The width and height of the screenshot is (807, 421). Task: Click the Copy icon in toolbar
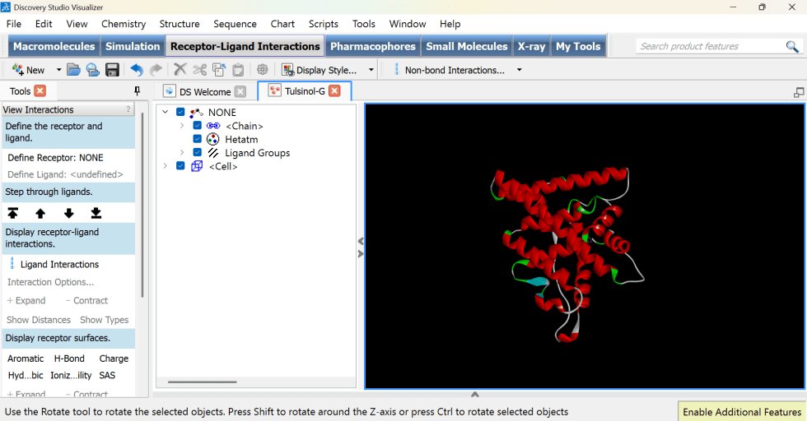[219, 70]
